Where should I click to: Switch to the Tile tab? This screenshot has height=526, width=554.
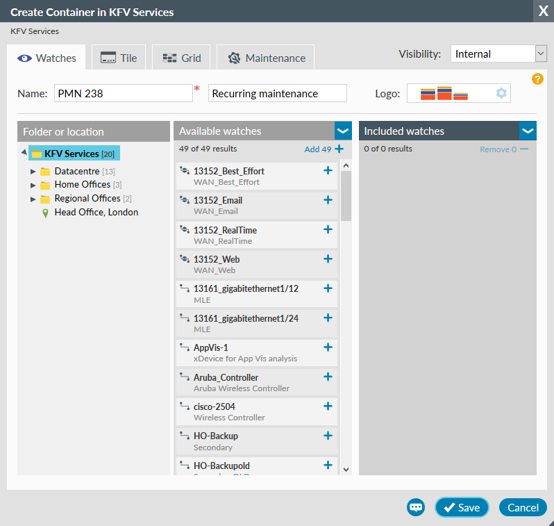[x=119, y=58]
